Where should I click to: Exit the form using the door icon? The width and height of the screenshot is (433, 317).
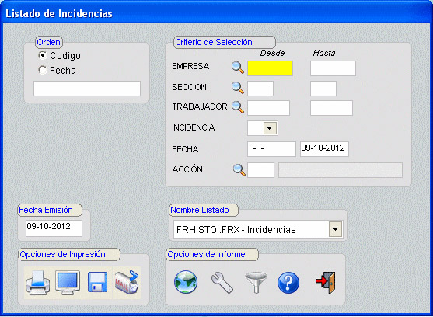[x=326, y=283]
